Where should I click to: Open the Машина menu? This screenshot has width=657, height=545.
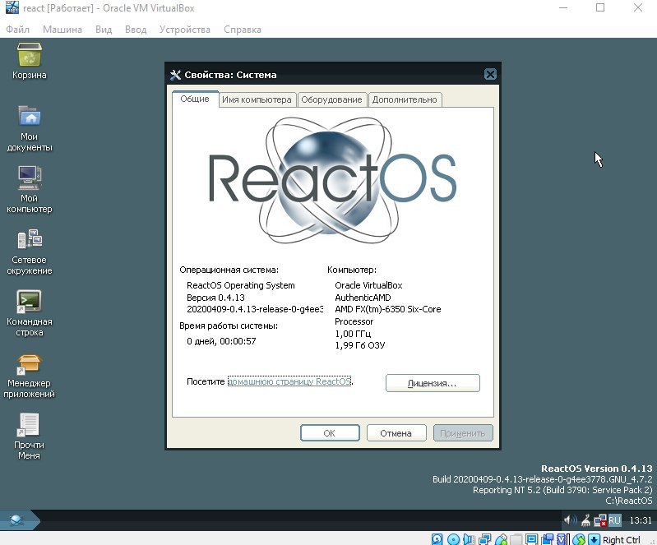click(62, 30)
